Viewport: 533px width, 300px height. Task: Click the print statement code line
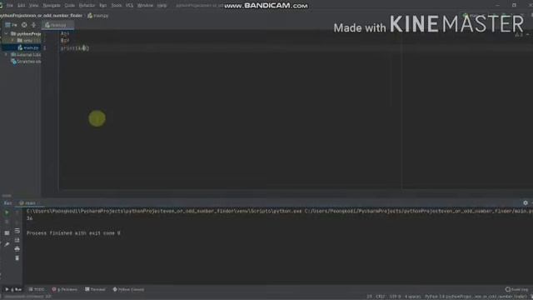tap(75, 48)
